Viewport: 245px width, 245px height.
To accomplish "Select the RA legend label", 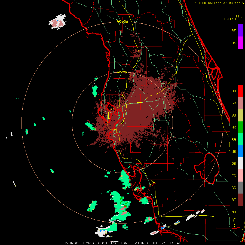I will pos(234,140).
